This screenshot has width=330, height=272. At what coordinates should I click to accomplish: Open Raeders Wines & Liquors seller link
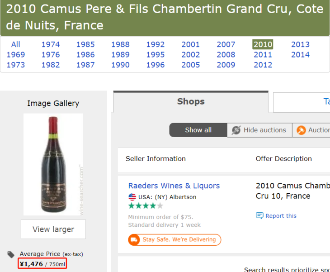174,186
